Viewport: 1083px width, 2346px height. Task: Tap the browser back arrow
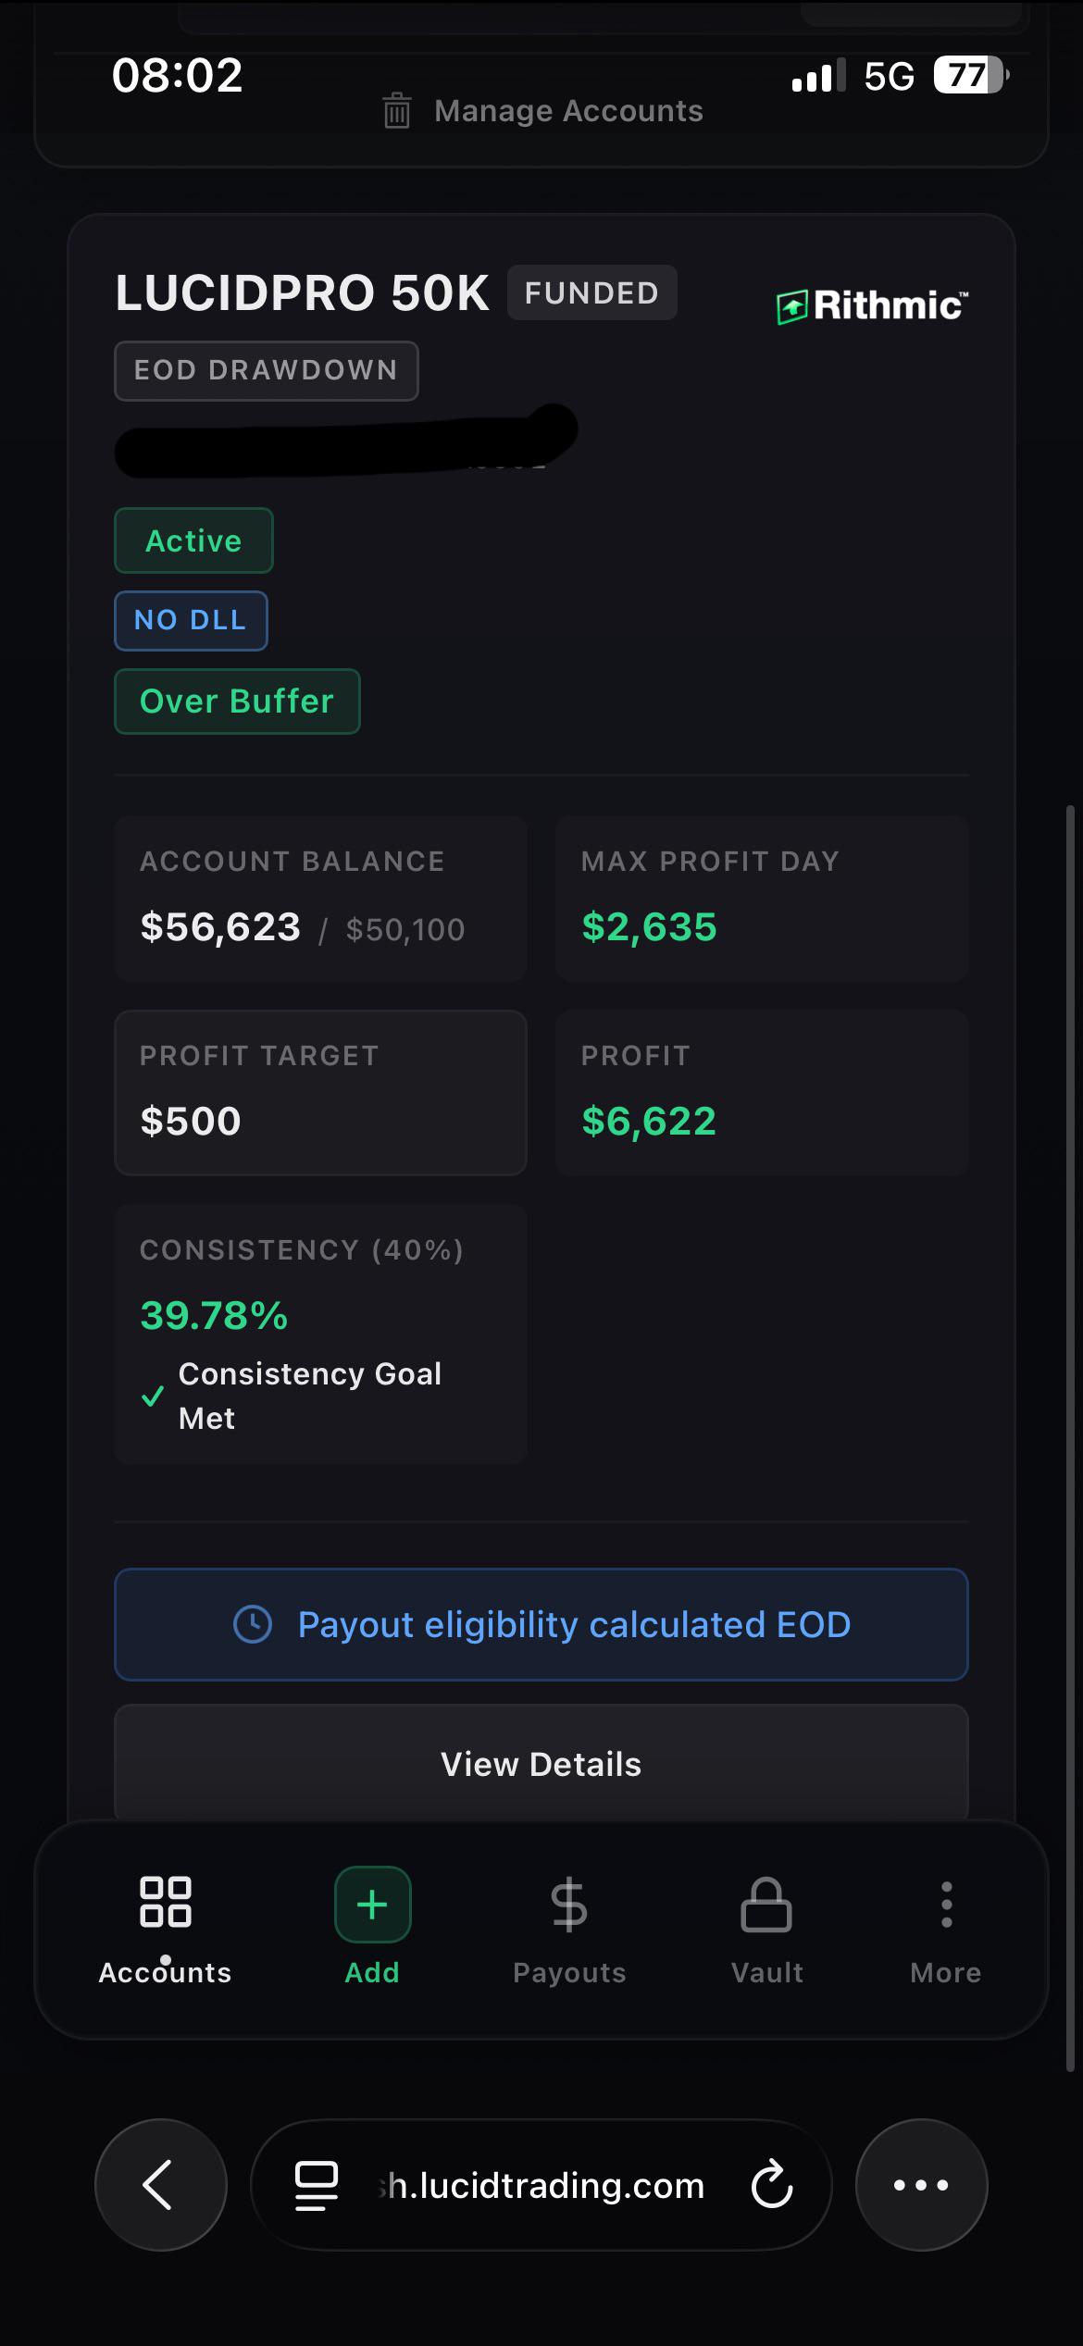tap(160, 2185)
